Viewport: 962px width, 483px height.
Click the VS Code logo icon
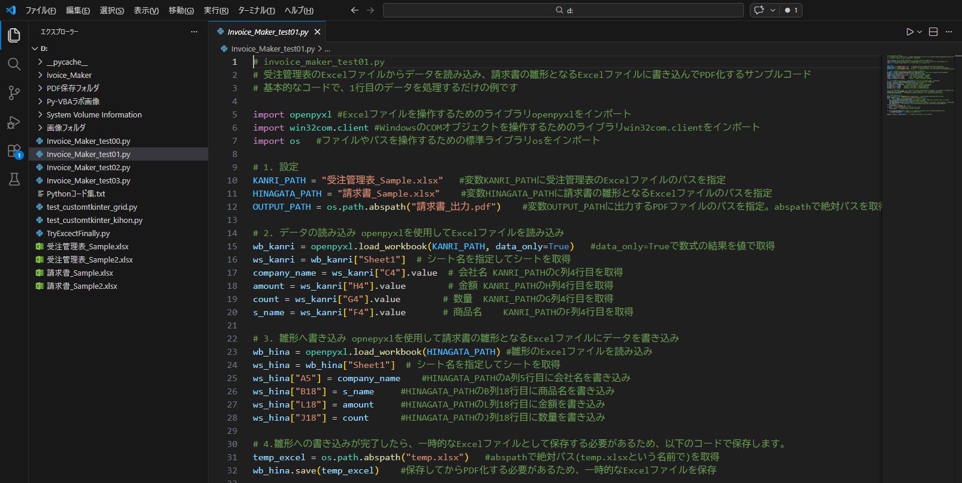pos(11,10)
